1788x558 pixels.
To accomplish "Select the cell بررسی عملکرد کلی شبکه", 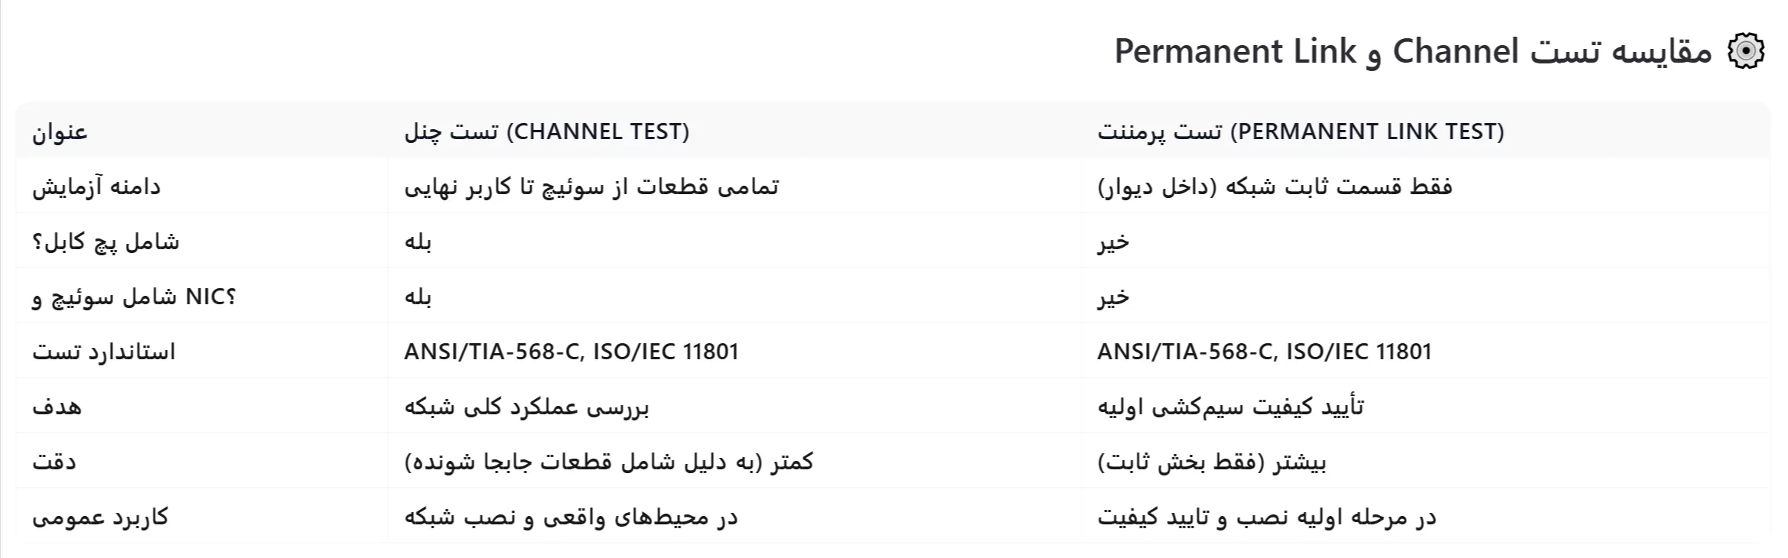I will (526, 407).
